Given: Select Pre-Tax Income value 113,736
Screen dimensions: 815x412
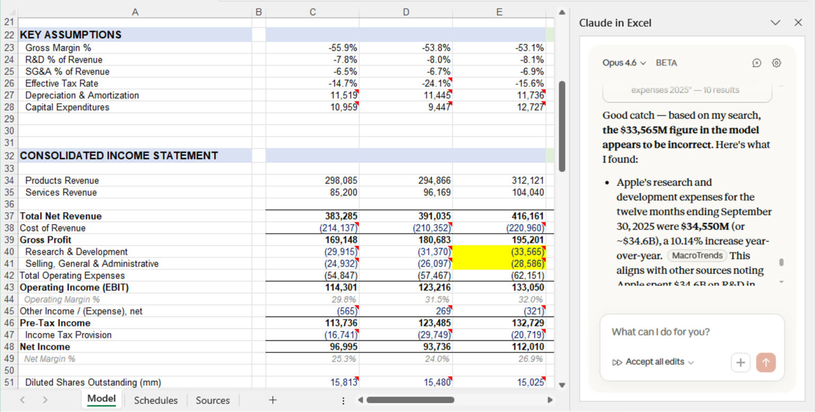Looking at the screenshot, I should pos(313,323).
